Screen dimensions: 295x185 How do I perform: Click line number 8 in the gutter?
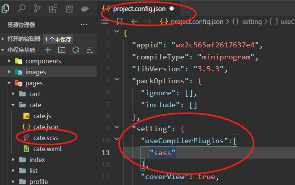(108, 117)
